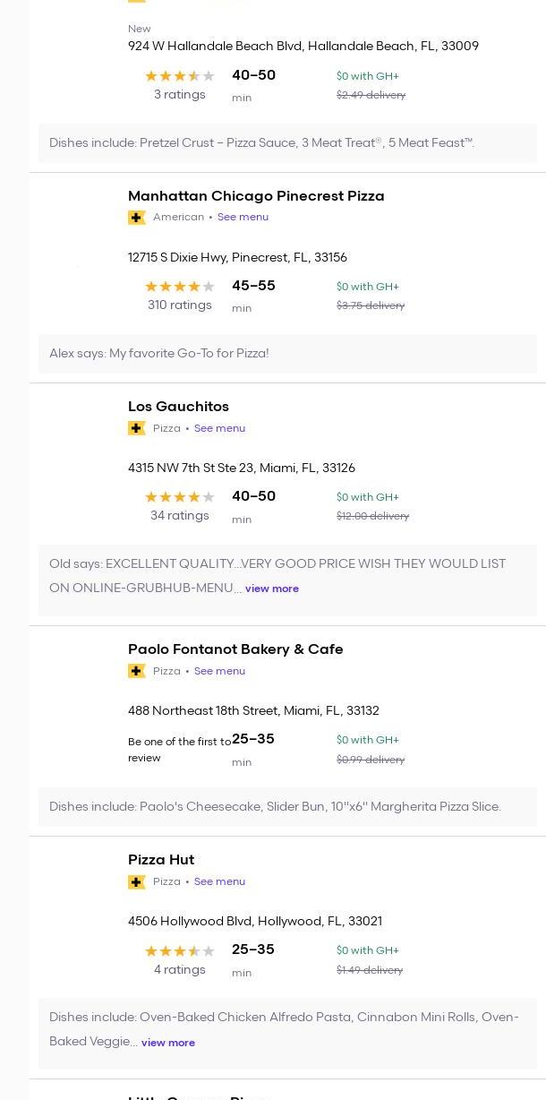546x1100 pixels.
Task: Click star rating above 3 ratings
Action: pyautogui.click(x=180, y=76)
